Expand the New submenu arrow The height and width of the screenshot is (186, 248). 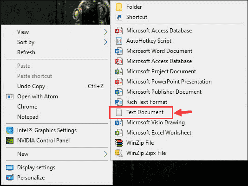click(x=105, y=154)
